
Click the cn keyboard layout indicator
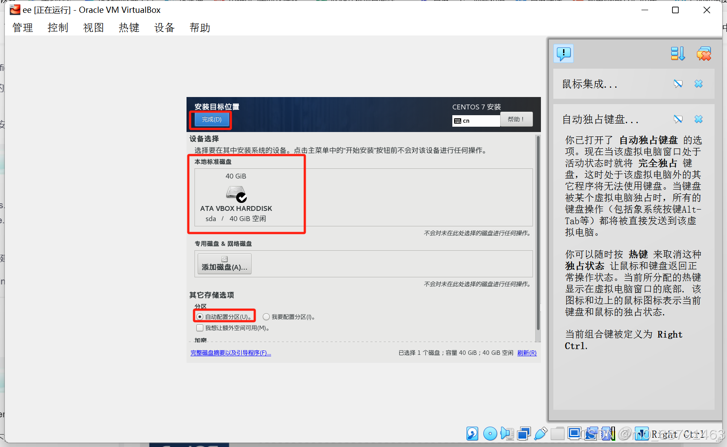[476, 120]
